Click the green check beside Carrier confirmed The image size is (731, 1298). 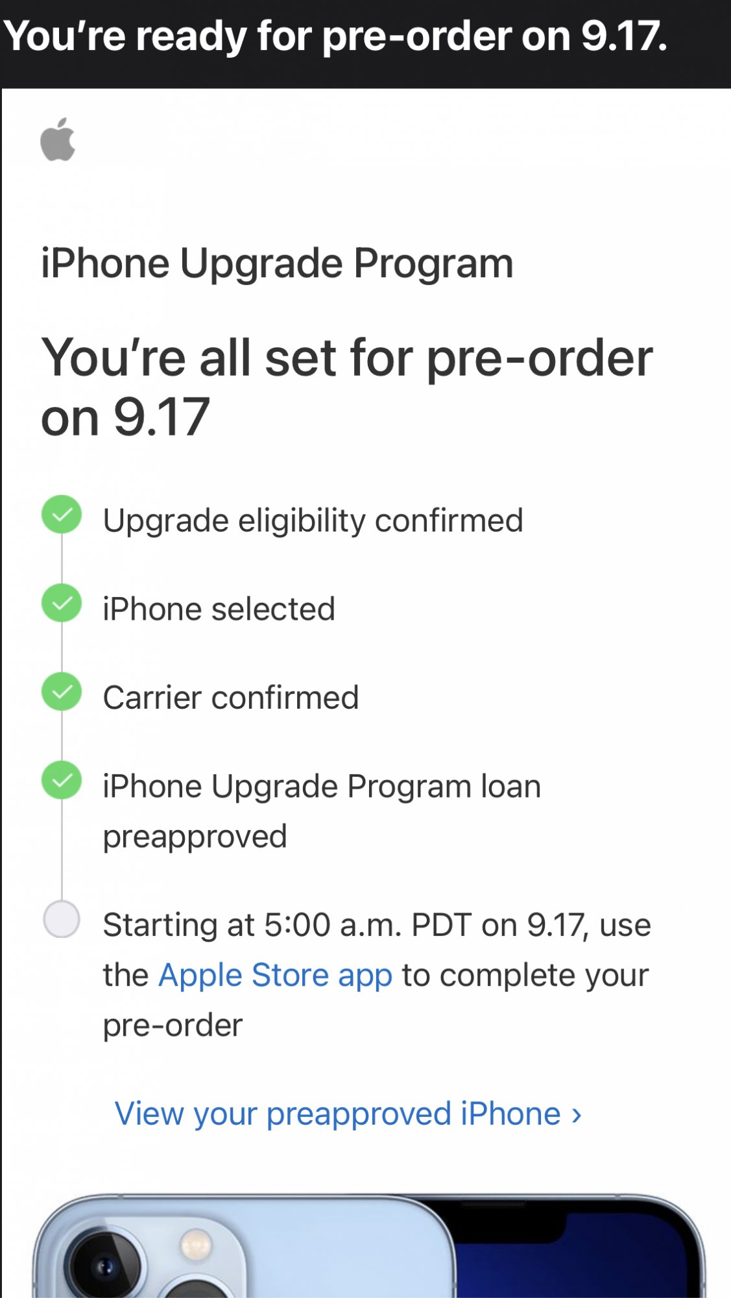(62, 691)
